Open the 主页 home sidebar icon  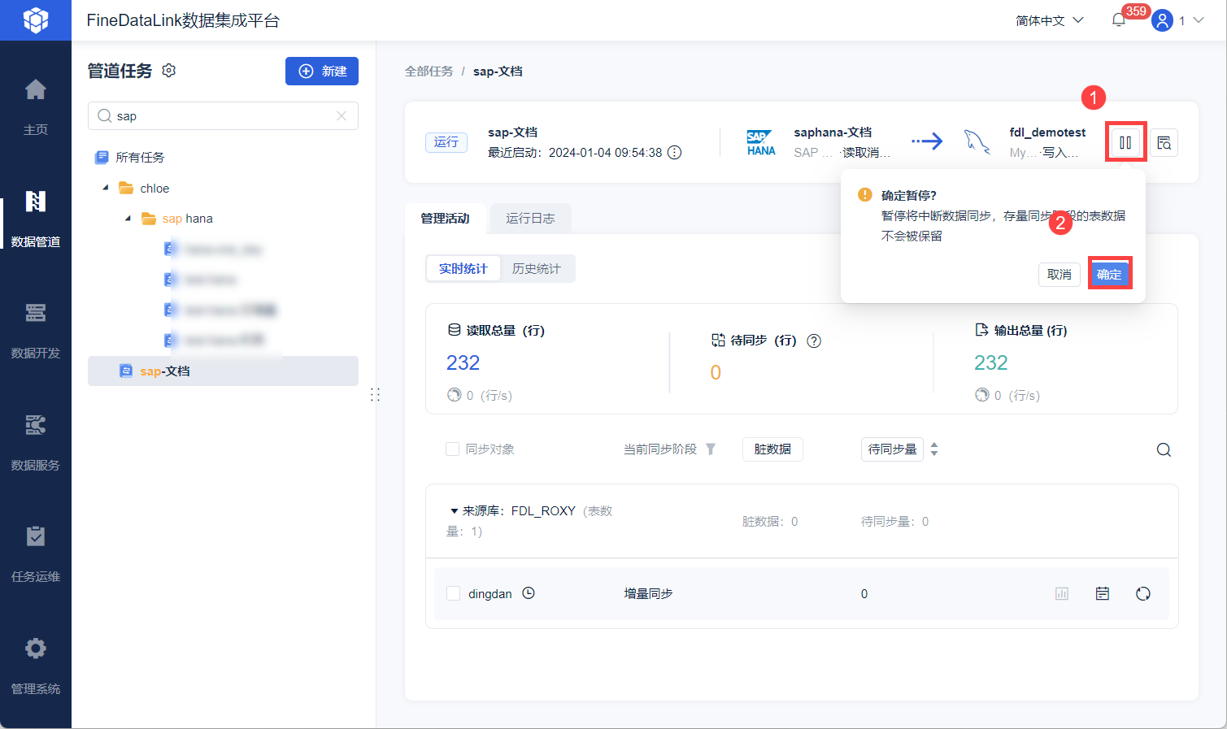click(36, 89)
